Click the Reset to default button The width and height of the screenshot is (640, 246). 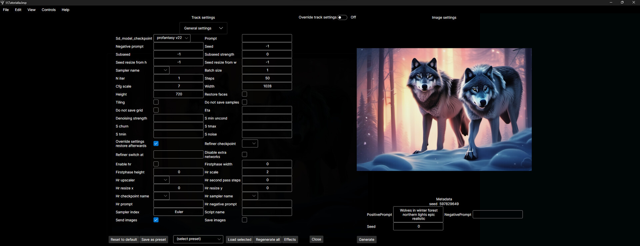coord(124,239)
